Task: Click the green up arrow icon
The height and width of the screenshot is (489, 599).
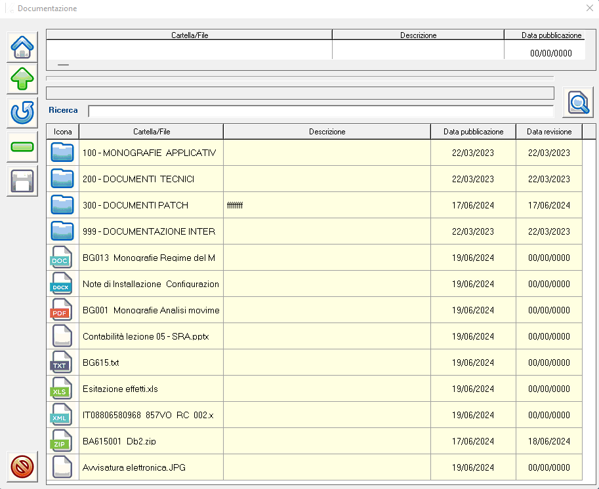Action: coord(22,79)
